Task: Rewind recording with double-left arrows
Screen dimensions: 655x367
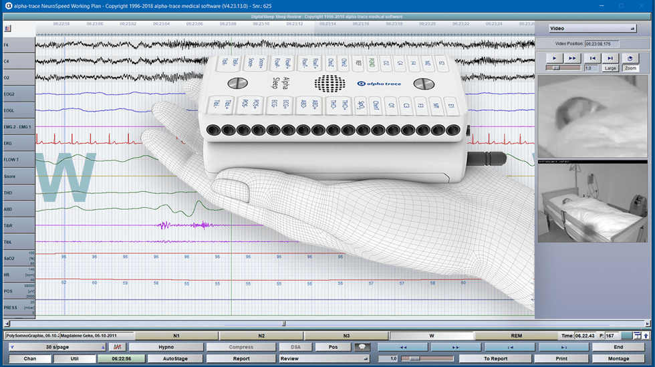Action: (x=402, y=347)
